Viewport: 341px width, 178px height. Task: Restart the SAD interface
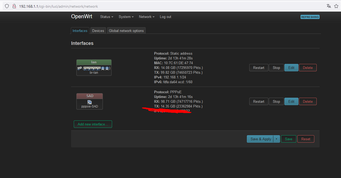point(259,101)
